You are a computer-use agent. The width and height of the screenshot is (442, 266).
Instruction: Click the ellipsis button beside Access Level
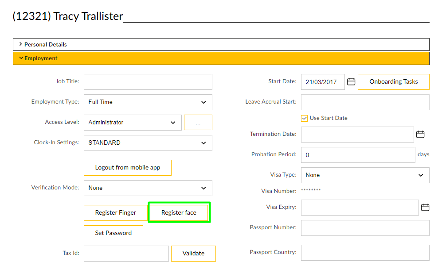tap(198, 123)
